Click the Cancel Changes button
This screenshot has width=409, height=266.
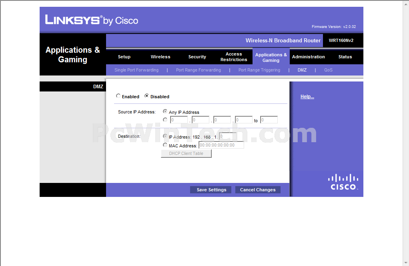click(258, 190)
